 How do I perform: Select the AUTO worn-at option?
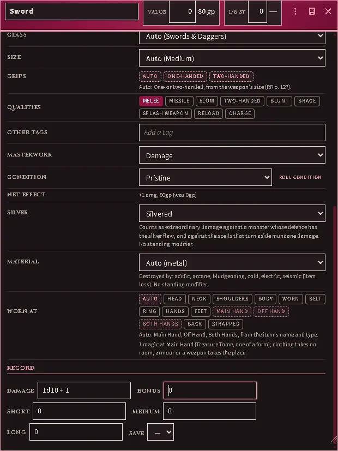pyautogui.click(x=150, y=299)
